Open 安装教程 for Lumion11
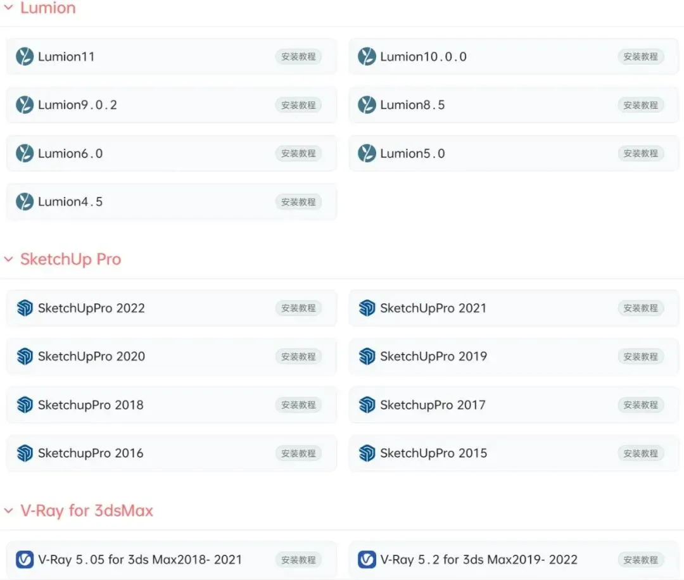 click(298, 57)
